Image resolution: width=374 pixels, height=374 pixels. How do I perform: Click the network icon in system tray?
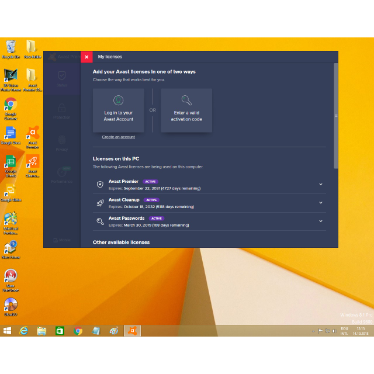point(327,331)
